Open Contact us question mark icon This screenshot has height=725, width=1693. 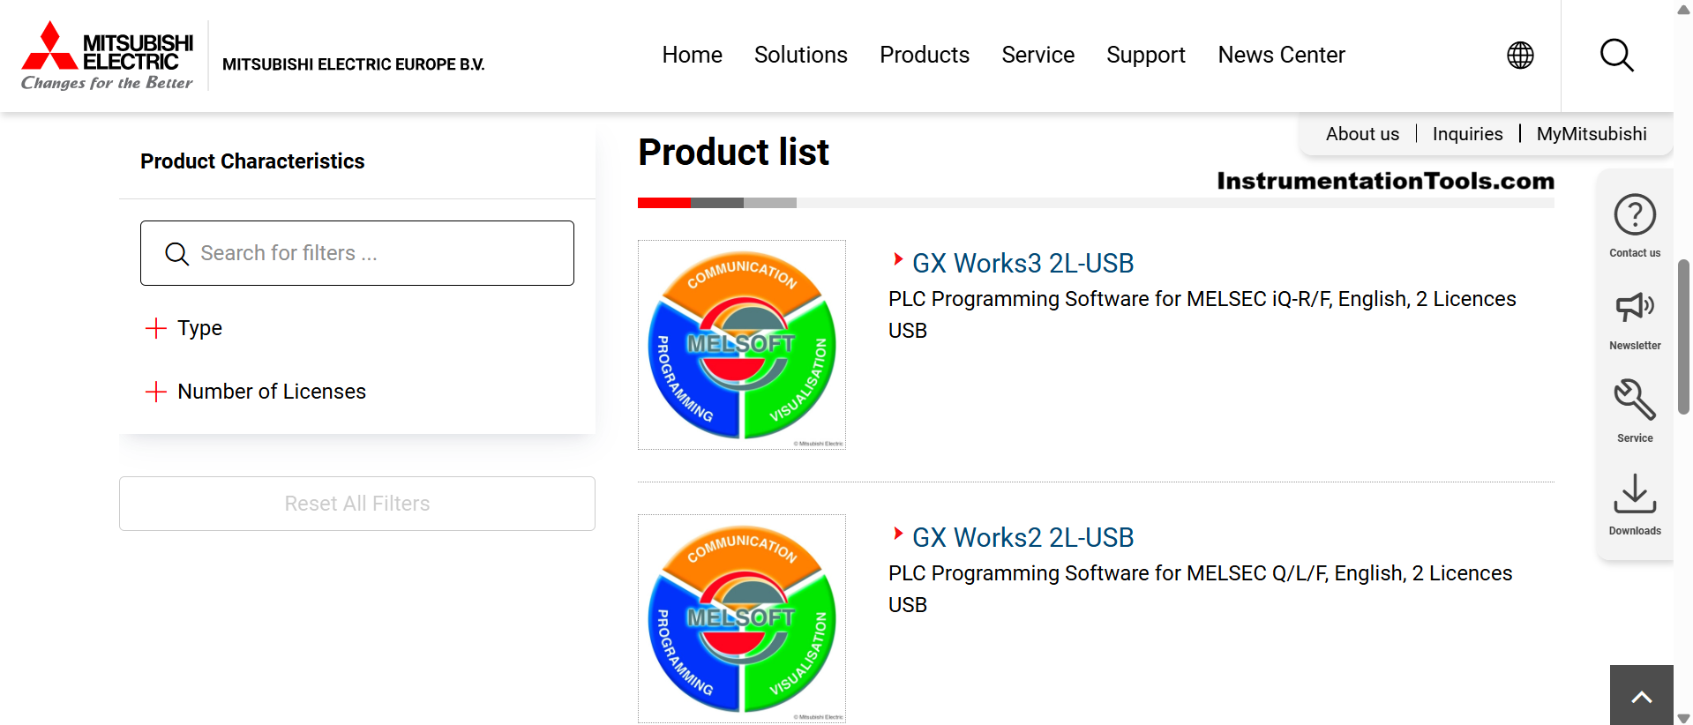pyautogui.click(x=1635, y=214)
